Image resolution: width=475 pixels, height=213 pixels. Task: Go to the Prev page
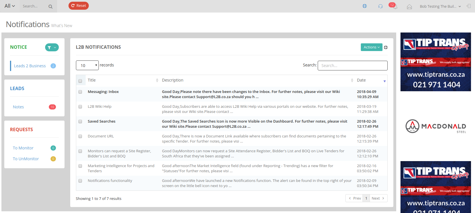[x=354, y=198]
